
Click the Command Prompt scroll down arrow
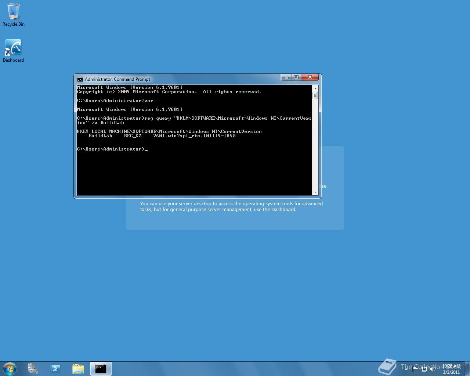click(x=315, y=192)
